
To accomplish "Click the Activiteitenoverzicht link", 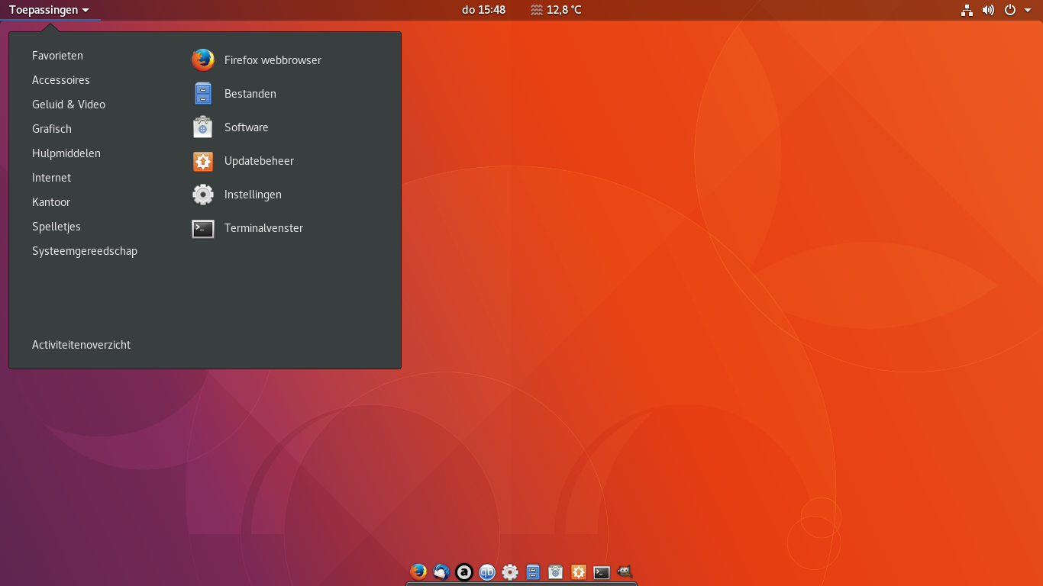I will tap(81, 345).
